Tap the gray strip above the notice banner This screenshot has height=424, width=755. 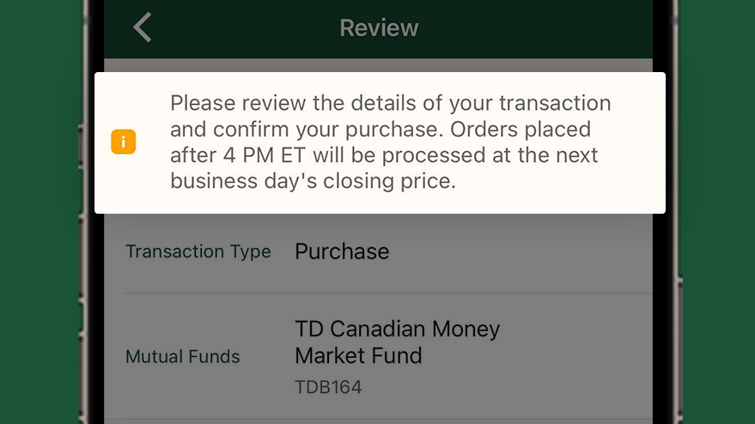[378, 65]
